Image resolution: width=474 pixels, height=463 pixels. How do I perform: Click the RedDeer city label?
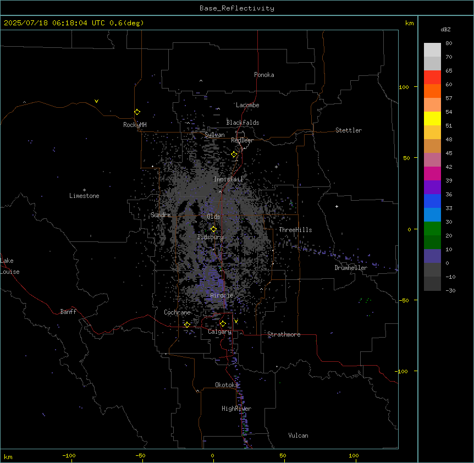click(242, 140)
